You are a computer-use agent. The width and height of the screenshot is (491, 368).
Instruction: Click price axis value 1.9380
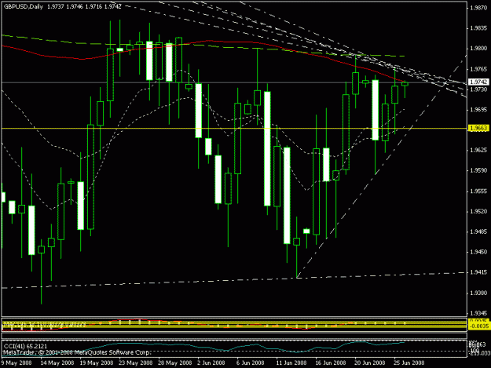(x=478, y=293)
